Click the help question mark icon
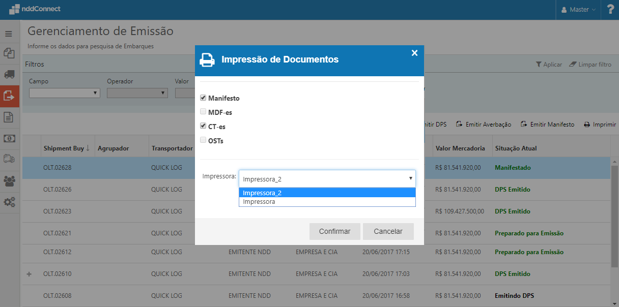 click(x=610, y=10)
